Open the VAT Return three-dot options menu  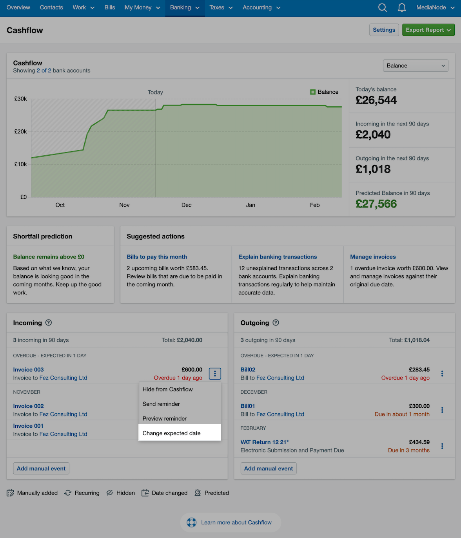(x=442, y=446)
